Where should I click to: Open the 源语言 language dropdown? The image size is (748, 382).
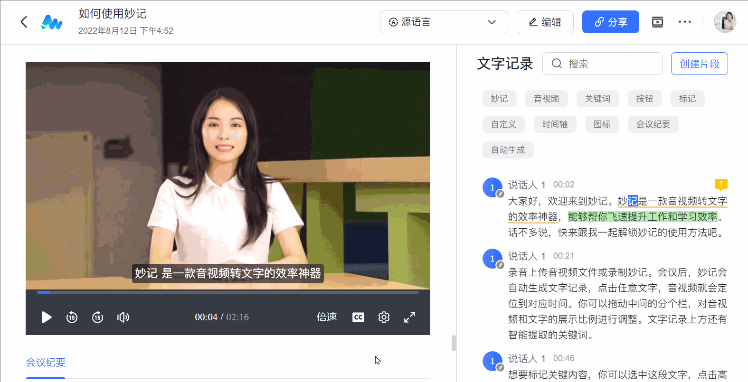[x=444, y=22]
